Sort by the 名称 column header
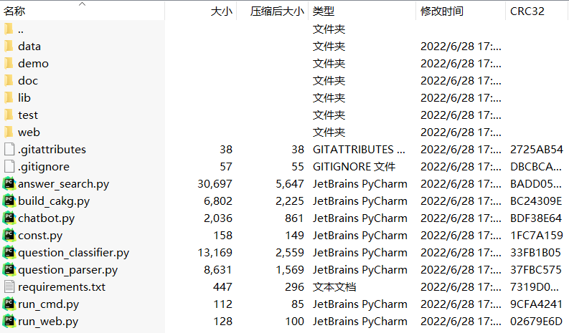 (x=83, y=11)
